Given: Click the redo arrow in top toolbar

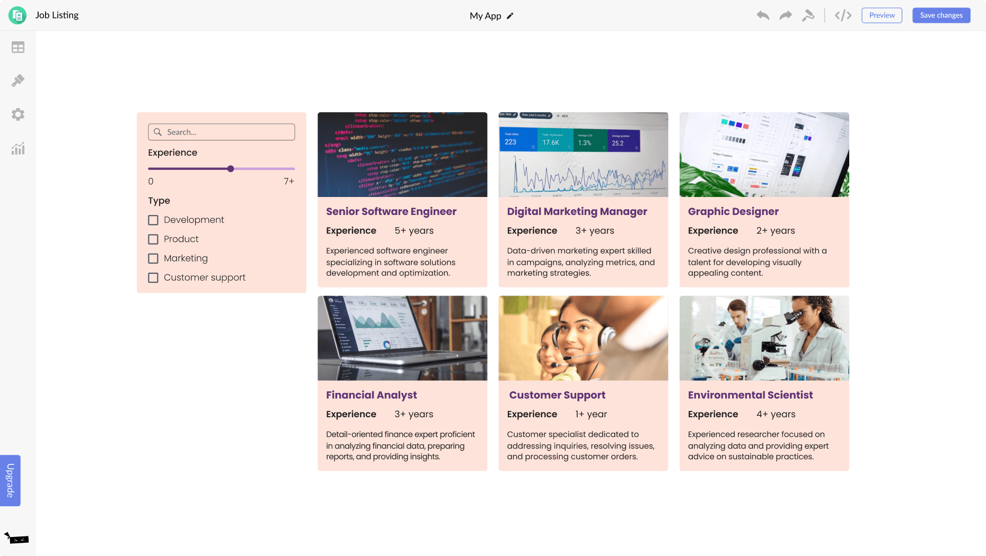Looking at the screenshot, I should tap(785, 15).
